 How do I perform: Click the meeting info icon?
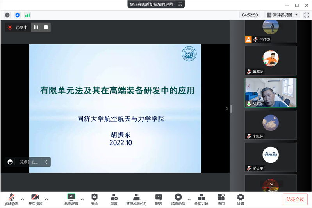click(x=7, y=15)
